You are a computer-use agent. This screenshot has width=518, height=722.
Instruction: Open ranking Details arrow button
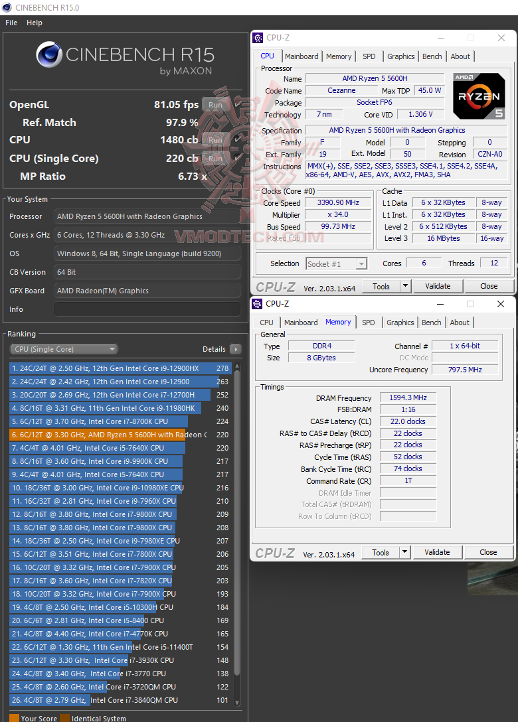point(236,349)
